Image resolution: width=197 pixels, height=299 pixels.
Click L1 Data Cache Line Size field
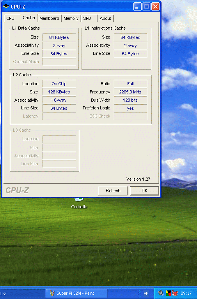59,54
